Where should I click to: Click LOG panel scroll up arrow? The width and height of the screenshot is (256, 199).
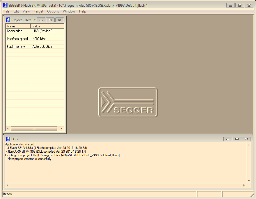pos(249,145)
